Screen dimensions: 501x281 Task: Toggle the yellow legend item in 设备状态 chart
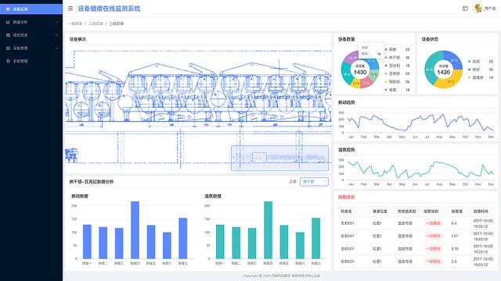[476, 77]
